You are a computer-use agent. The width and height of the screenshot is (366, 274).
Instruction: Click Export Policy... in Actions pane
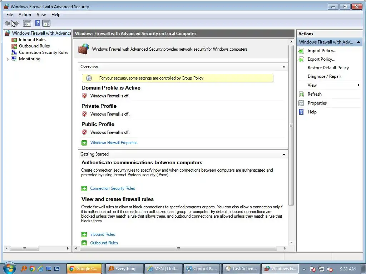pos(321,59)
